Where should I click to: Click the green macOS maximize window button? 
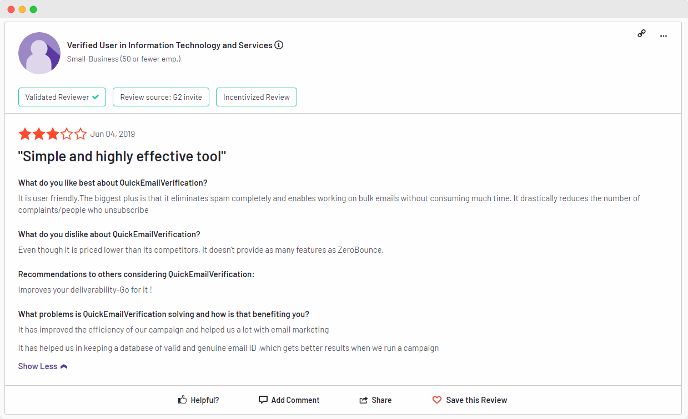(x=33, y=9)
